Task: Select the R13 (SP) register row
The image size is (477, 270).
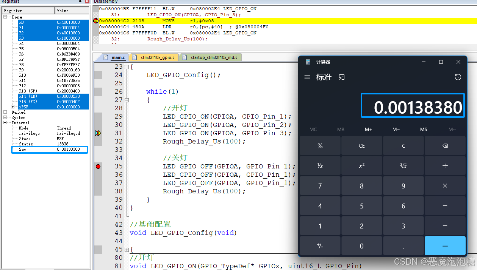Action: 53,91
